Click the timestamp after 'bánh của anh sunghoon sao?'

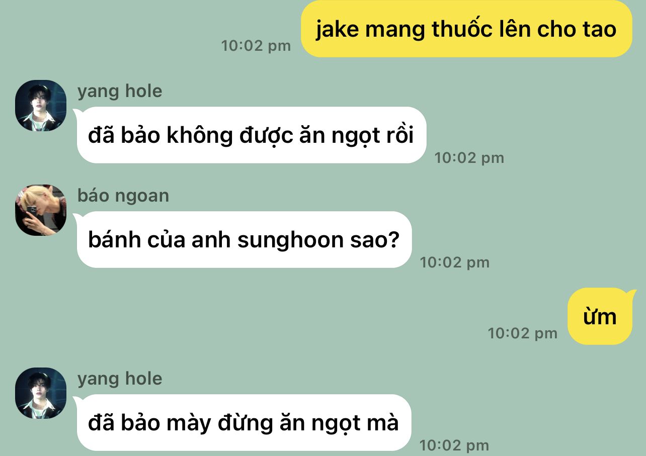tap(455, 262)
